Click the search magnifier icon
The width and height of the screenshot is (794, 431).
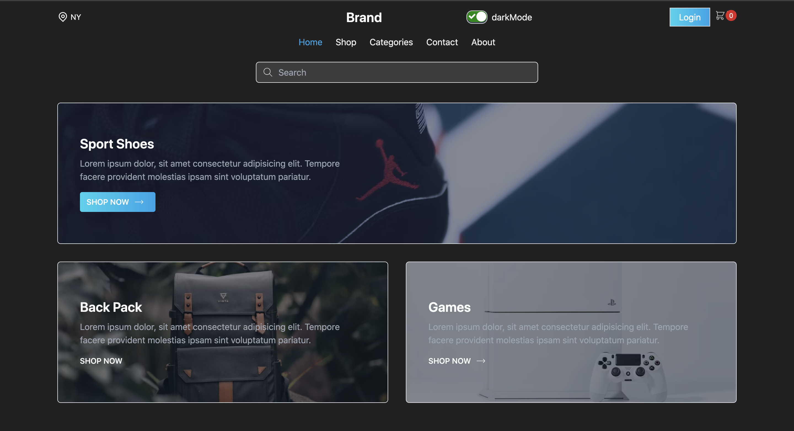267,72
